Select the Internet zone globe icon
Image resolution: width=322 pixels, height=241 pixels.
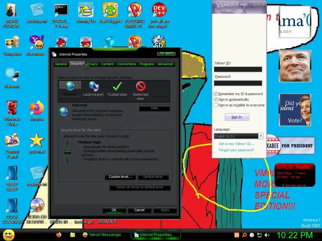pyautogui.click(x=70, y=88)
